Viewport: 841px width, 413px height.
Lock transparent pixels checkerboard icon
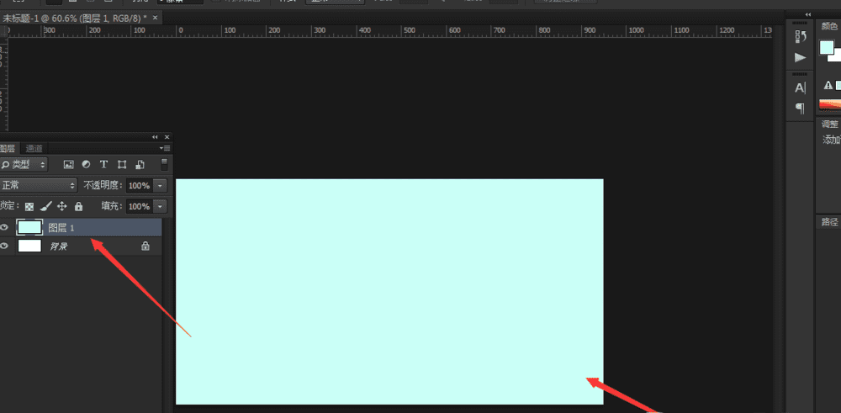(29, 206)
